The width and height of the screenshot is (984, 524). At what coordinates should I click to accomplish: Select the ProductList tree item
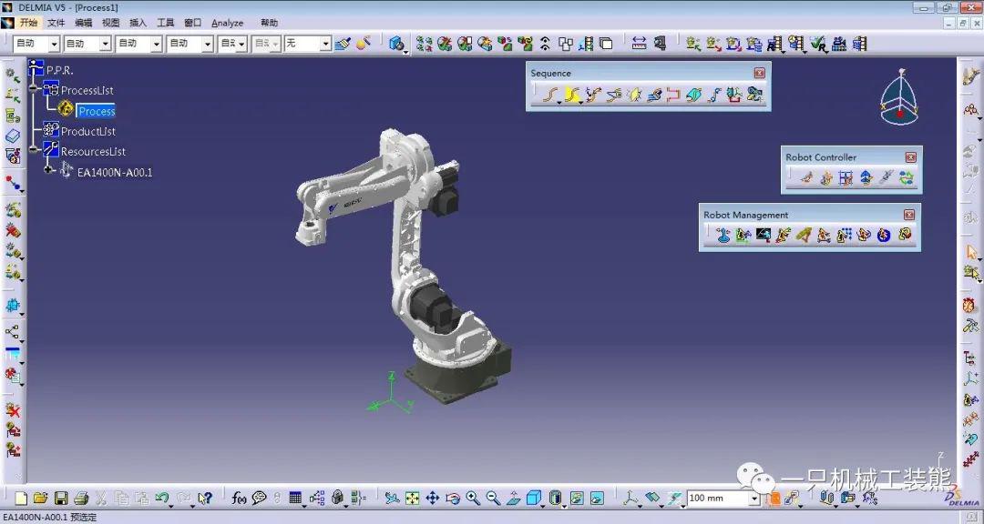87,131
